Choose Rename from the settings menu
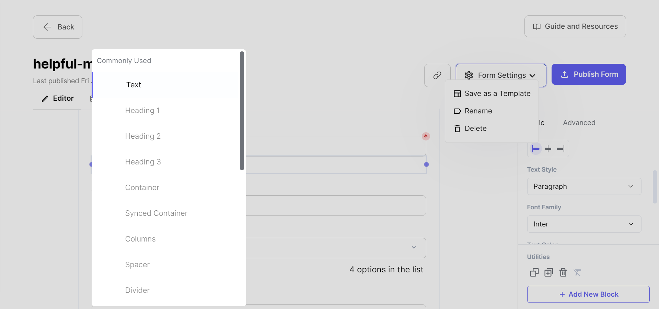Viewport: 659px width, 309px height. (x=478, y=111)
